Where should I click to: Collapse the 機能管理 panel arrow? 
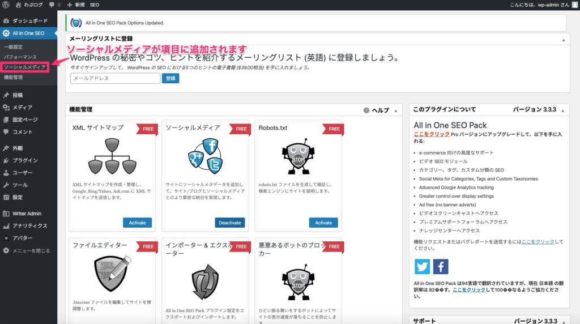click(x=396, y=110)
